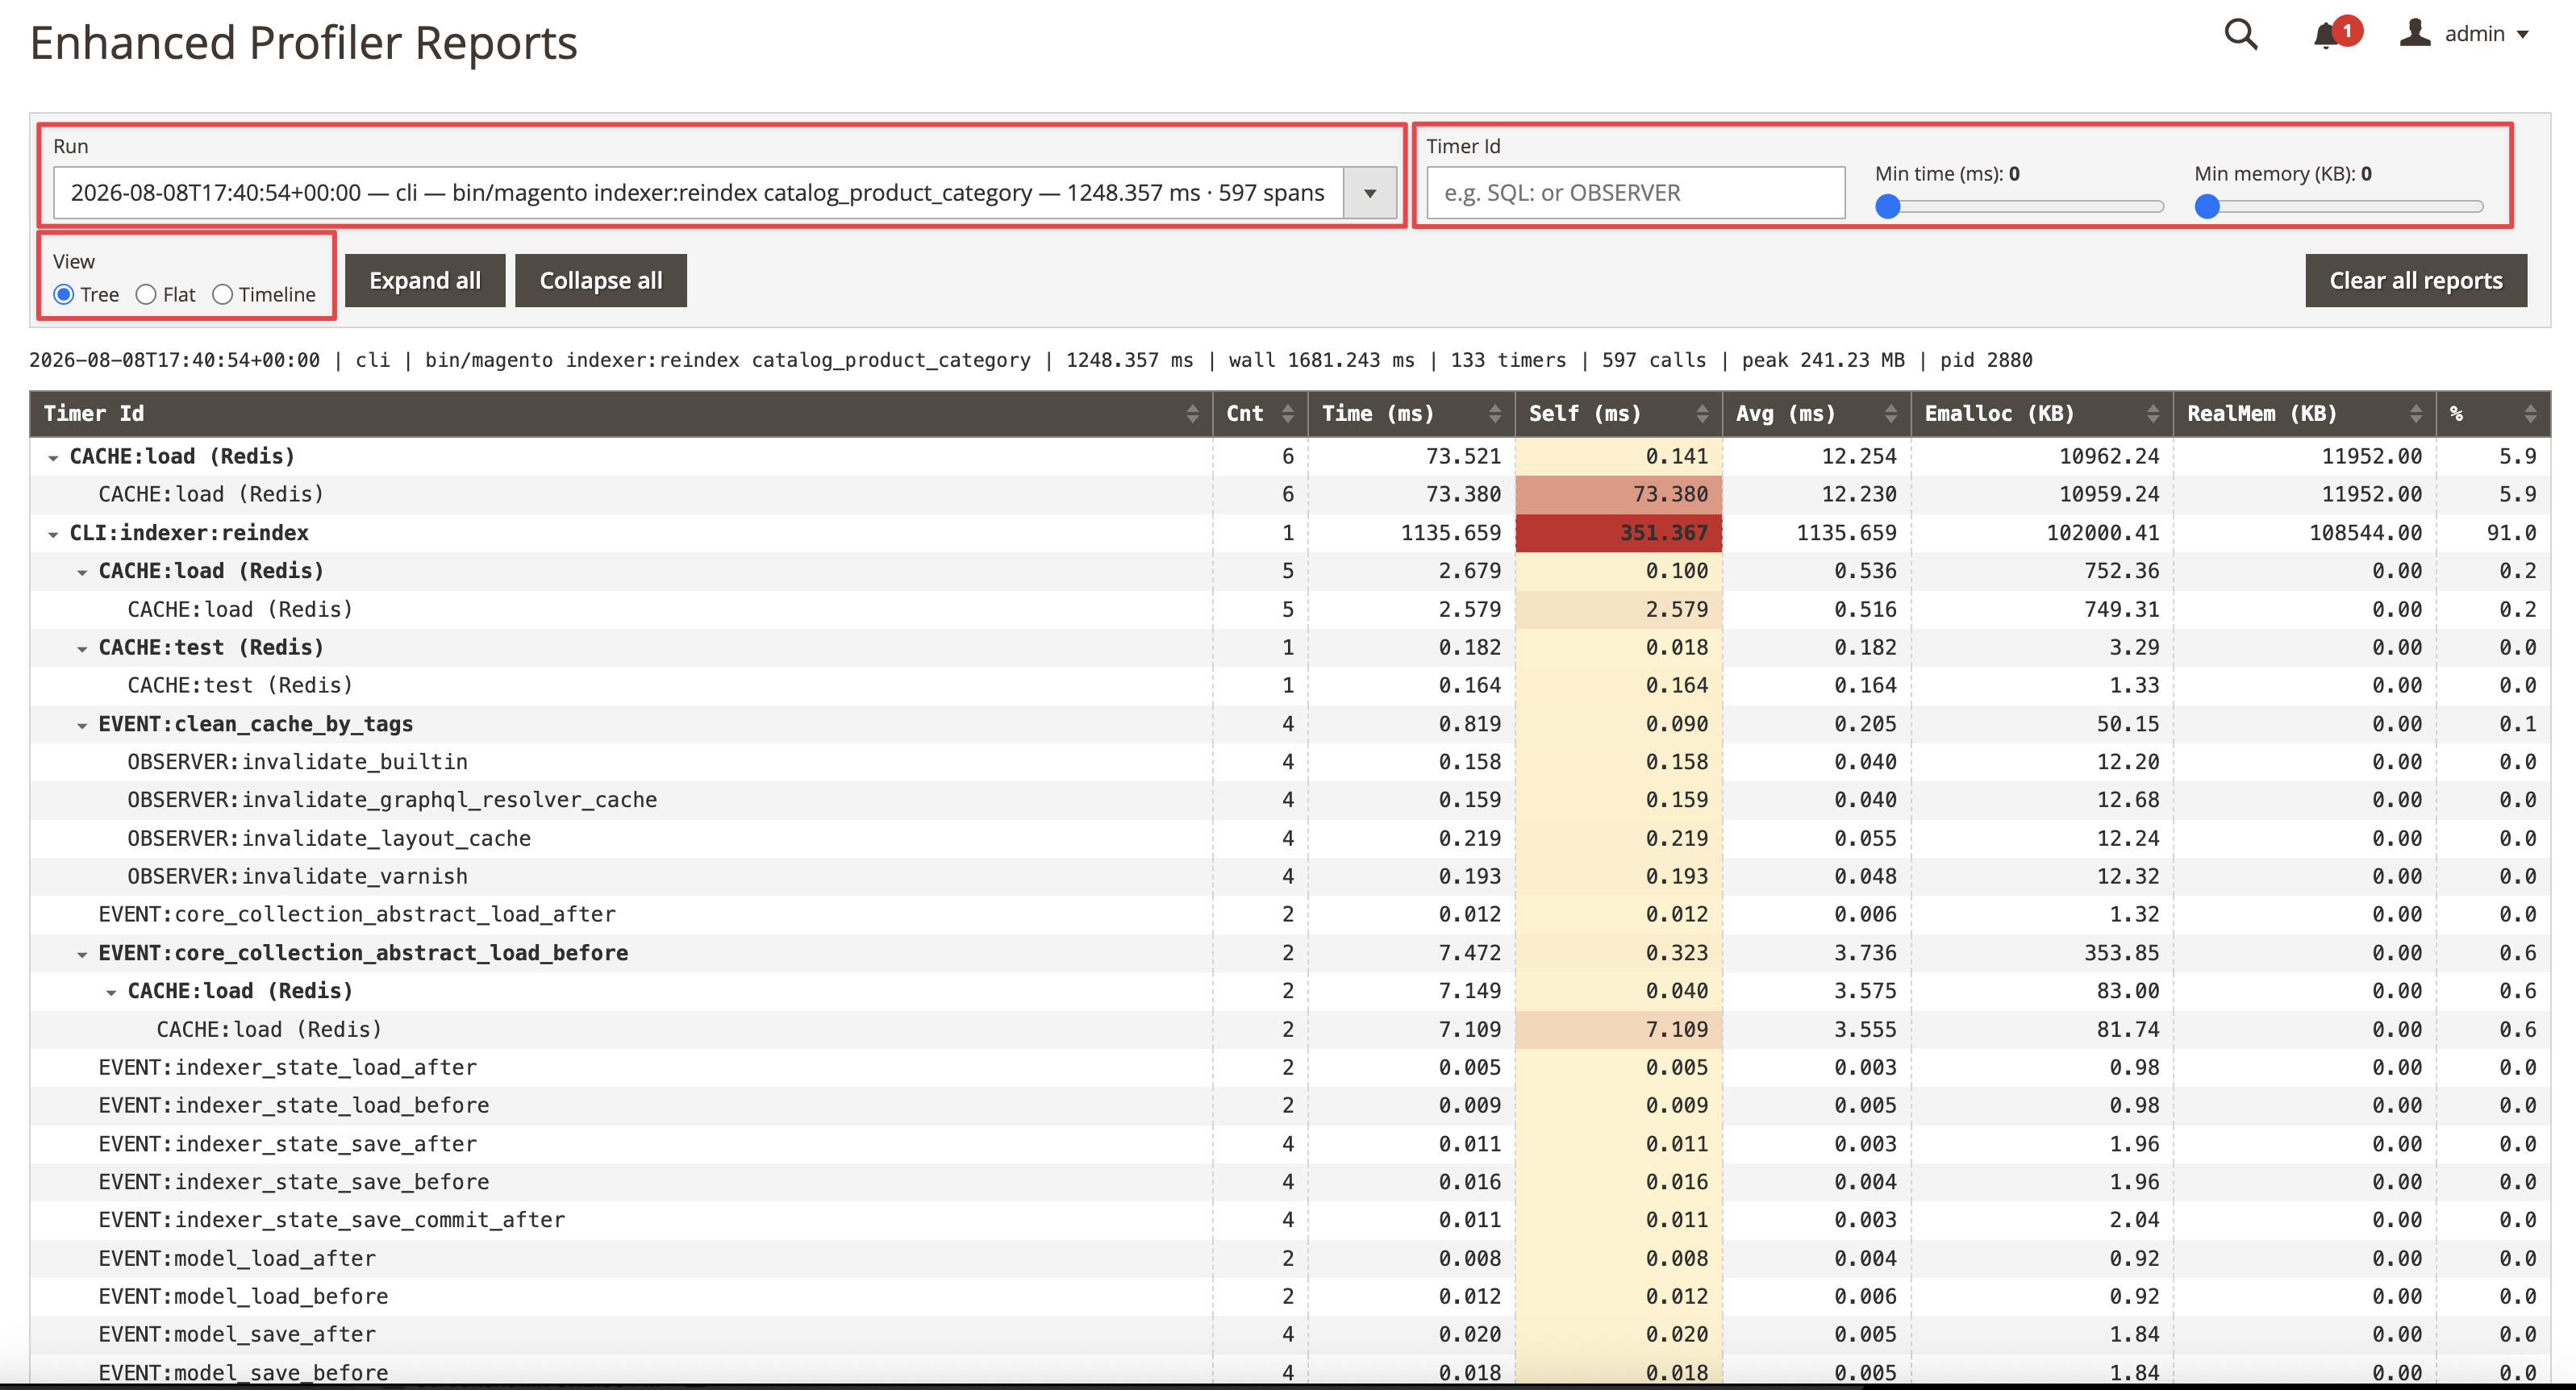Click the Min memory (KB) slider handle
This screenshot has height=1390, width=2576.
[2207, 207]
